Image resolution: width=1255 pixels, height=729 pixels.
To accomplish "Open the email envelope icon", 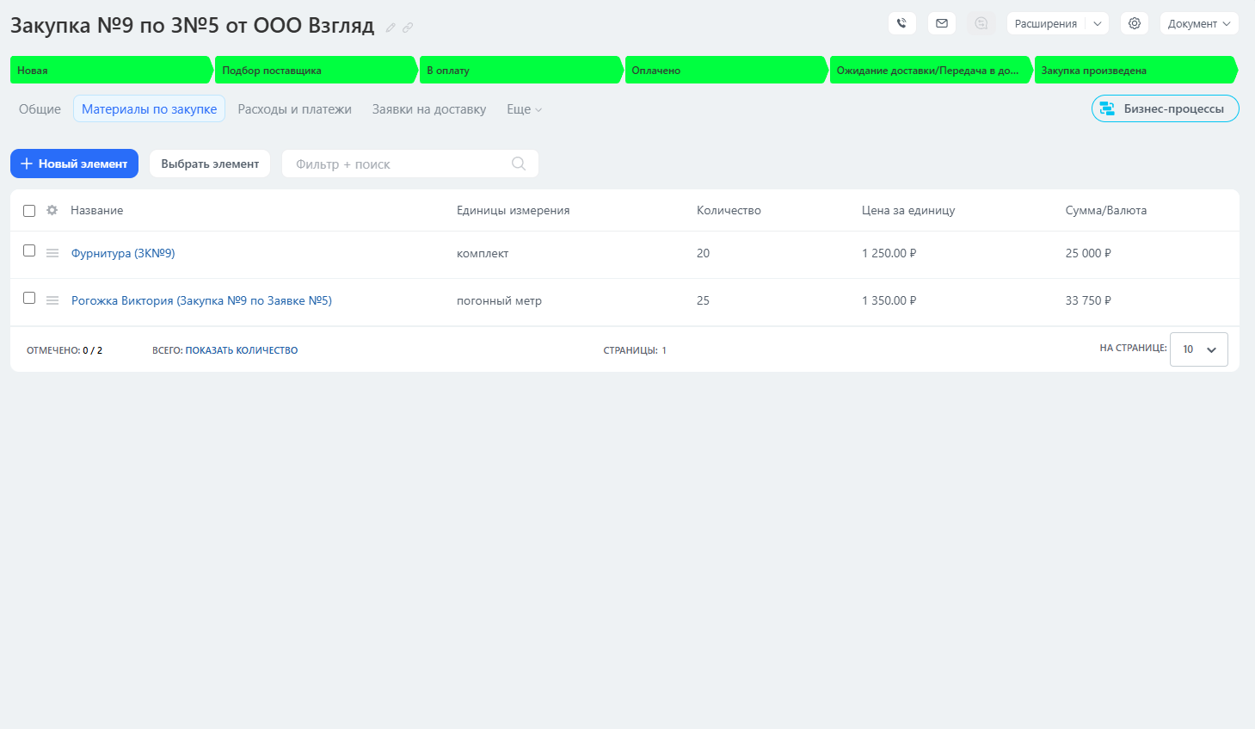I will coord(942,23).
